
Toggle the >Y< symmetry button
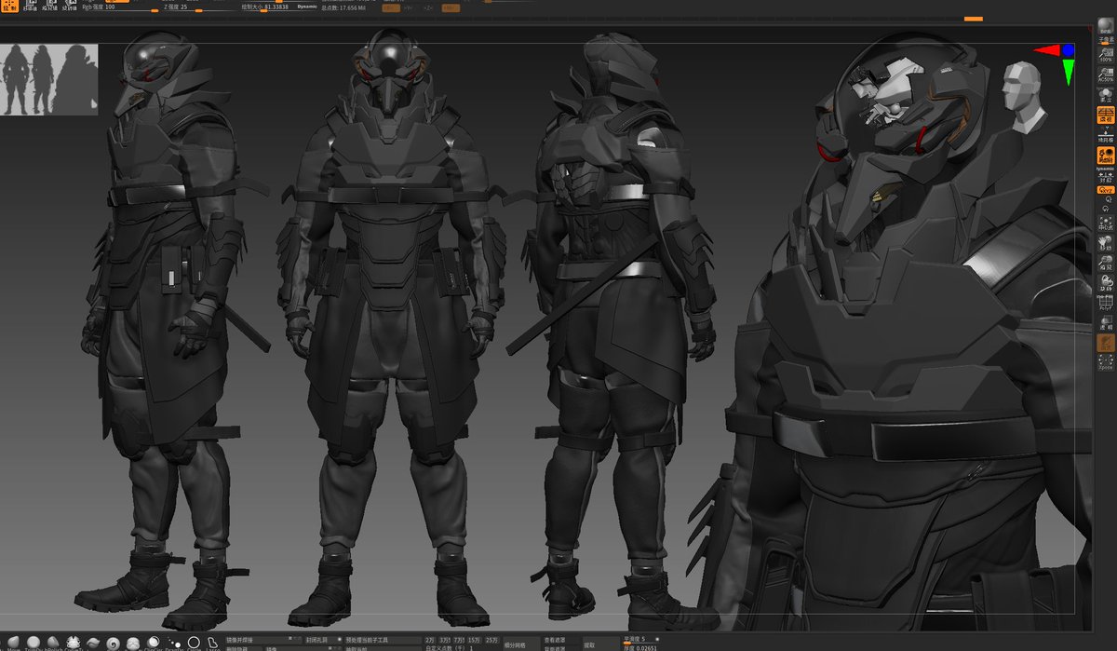(409, 7)
